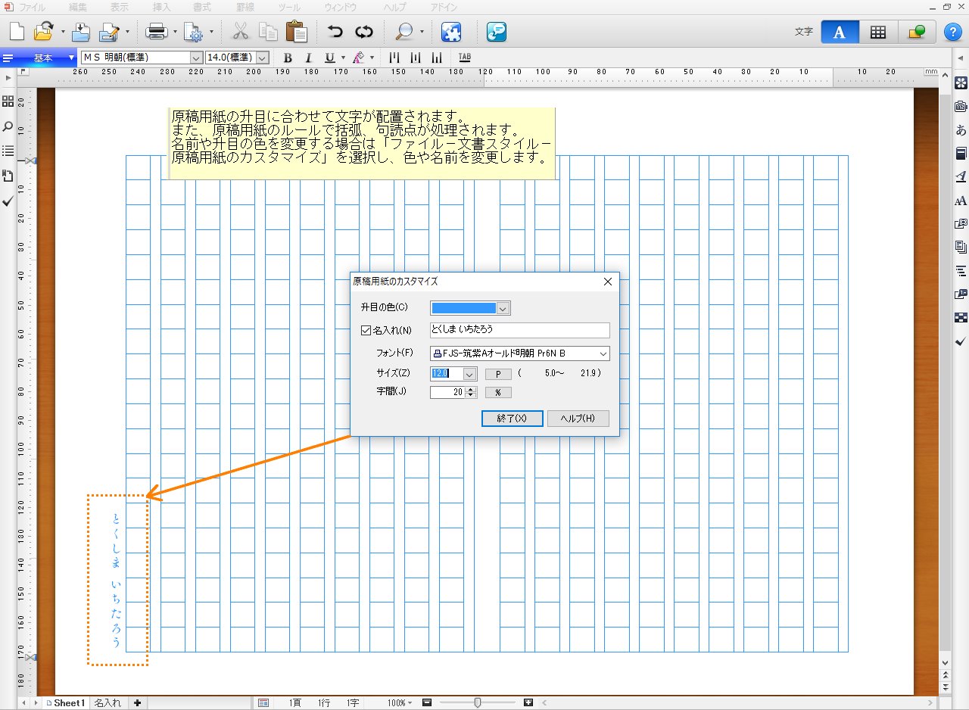969x710 pixels.
Task: Click the save-as pencil folder icon
Action: [110, 32]
